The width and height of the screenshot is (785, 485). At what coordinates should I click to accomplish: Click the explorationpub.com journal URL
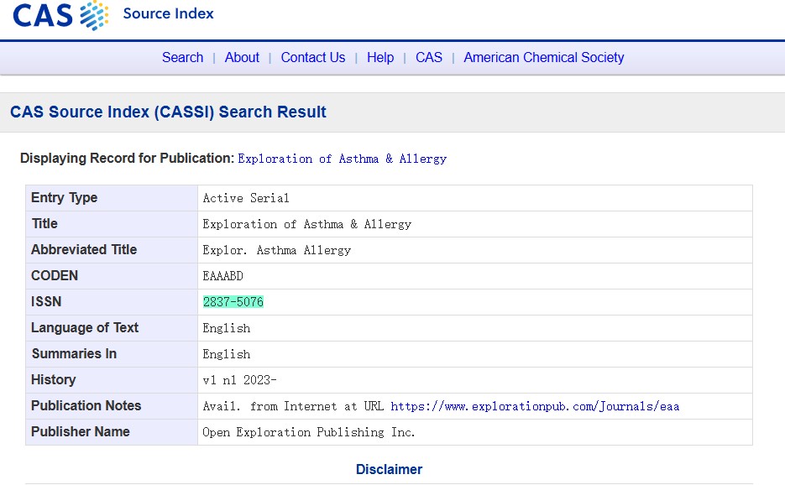pos(535,406)
